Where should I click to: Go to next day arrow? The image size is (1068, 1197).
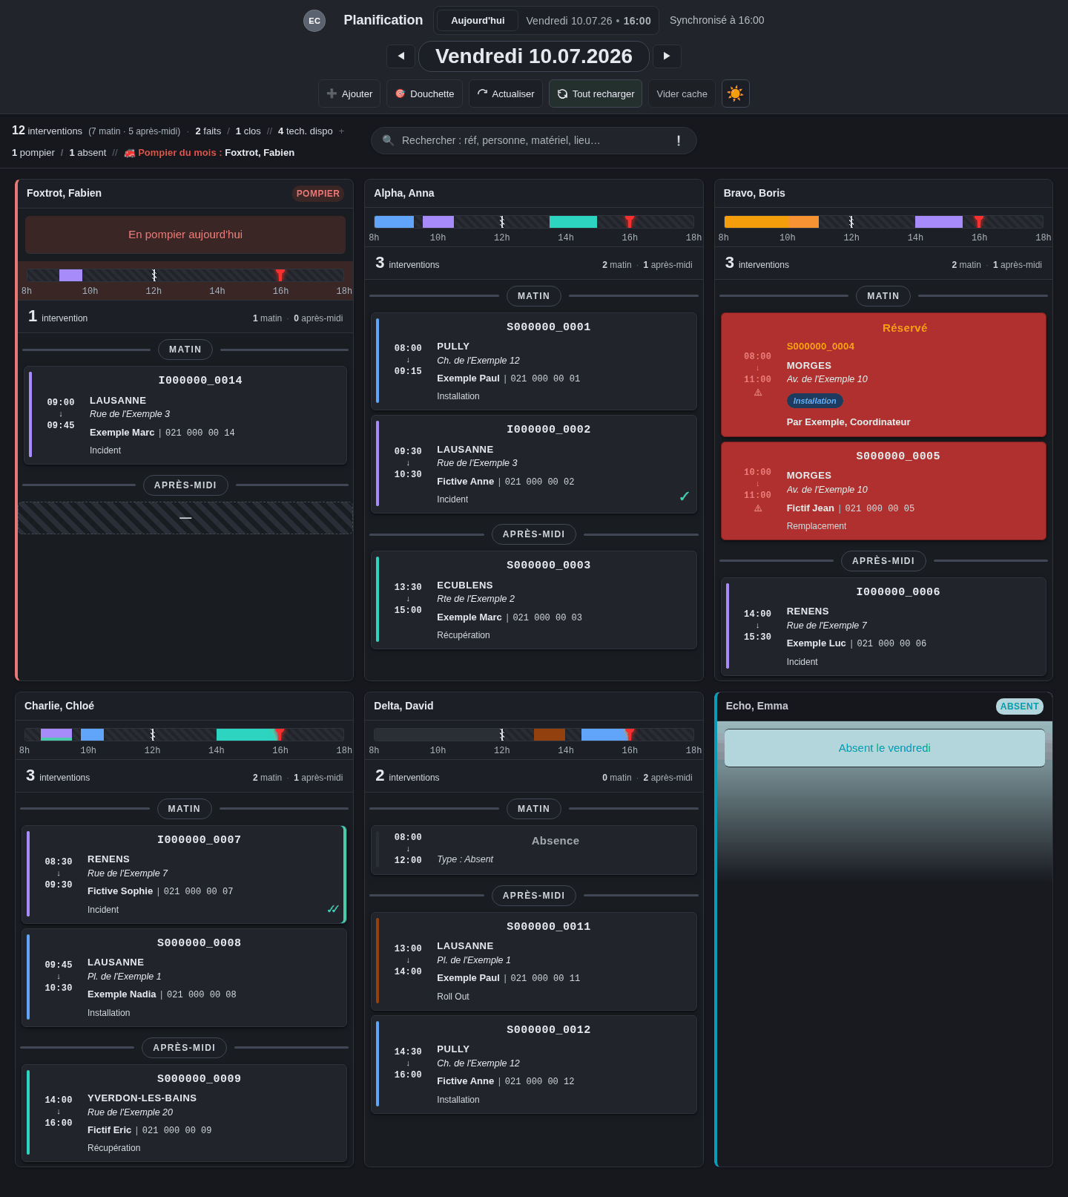point(667,56)
